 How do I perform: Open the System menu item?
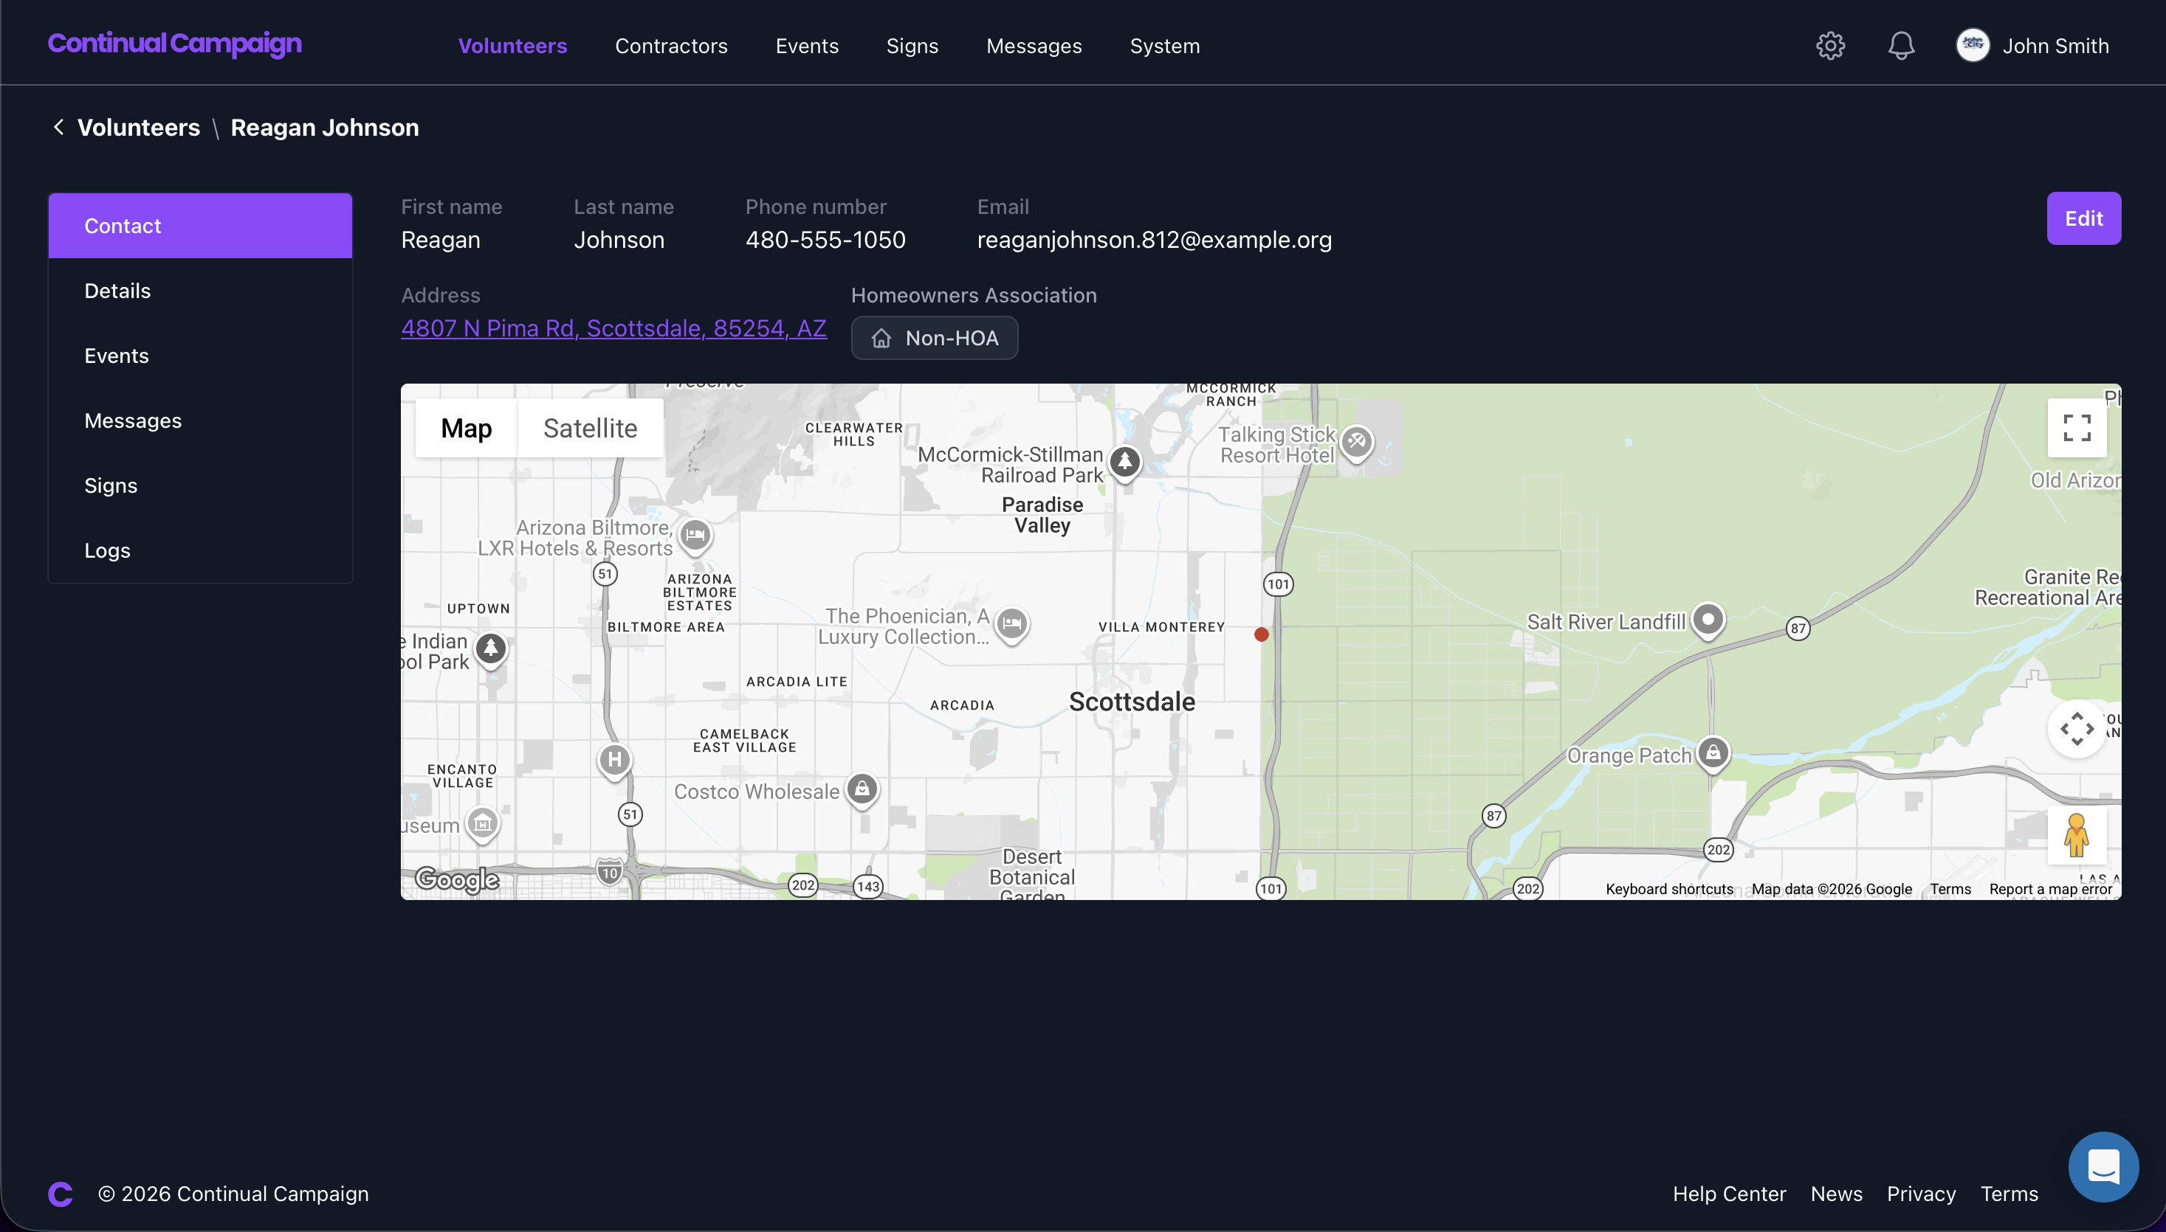click(1164, 46)
